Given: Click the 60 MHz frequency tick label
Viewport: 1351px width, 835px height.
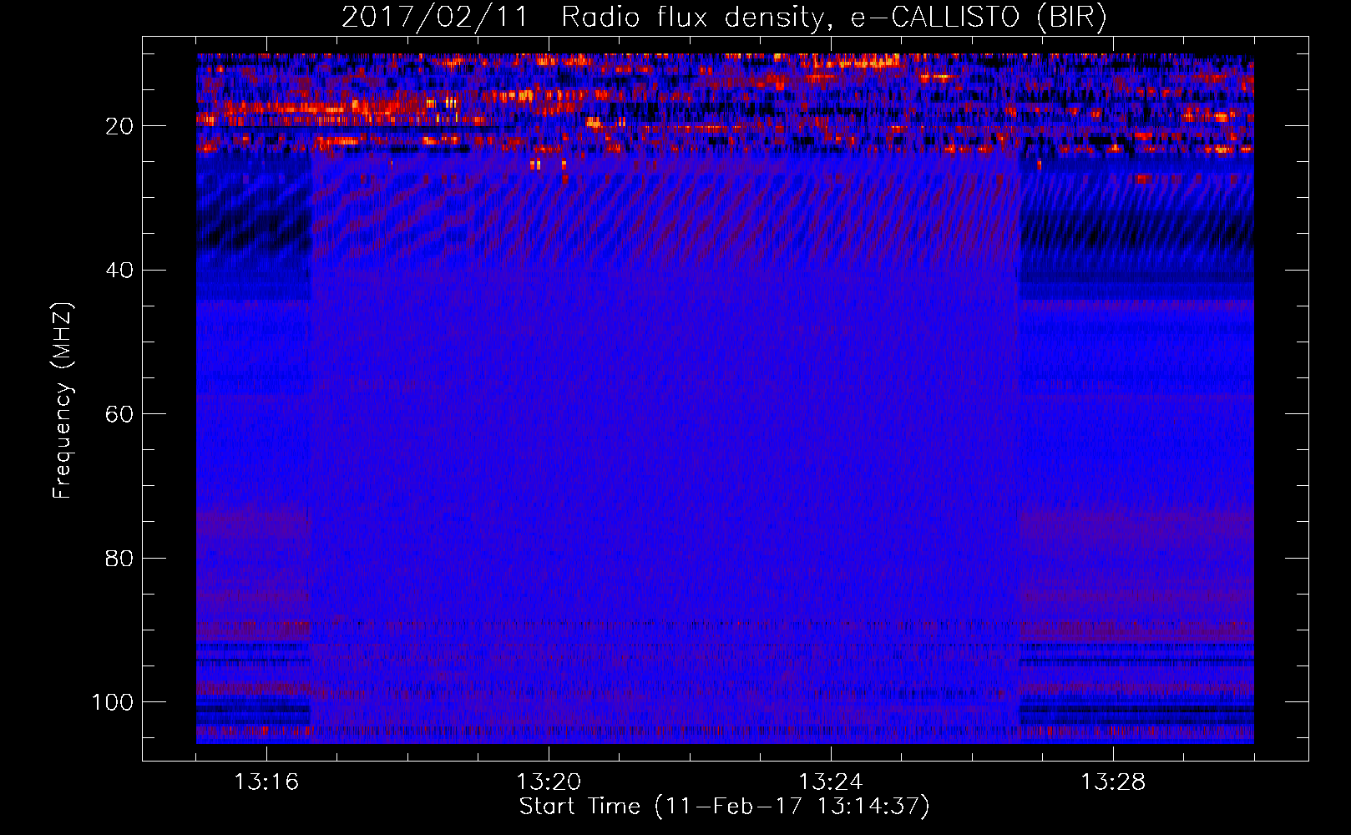Looking at the screenshot, I should pos(119,414).
